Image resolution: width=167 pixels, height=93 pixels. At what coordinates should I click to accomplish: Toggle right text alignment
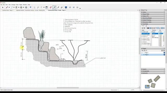(154, 28)
